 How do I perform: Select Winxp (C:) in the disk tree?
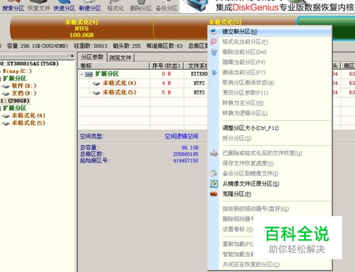(x=17, y=71)
